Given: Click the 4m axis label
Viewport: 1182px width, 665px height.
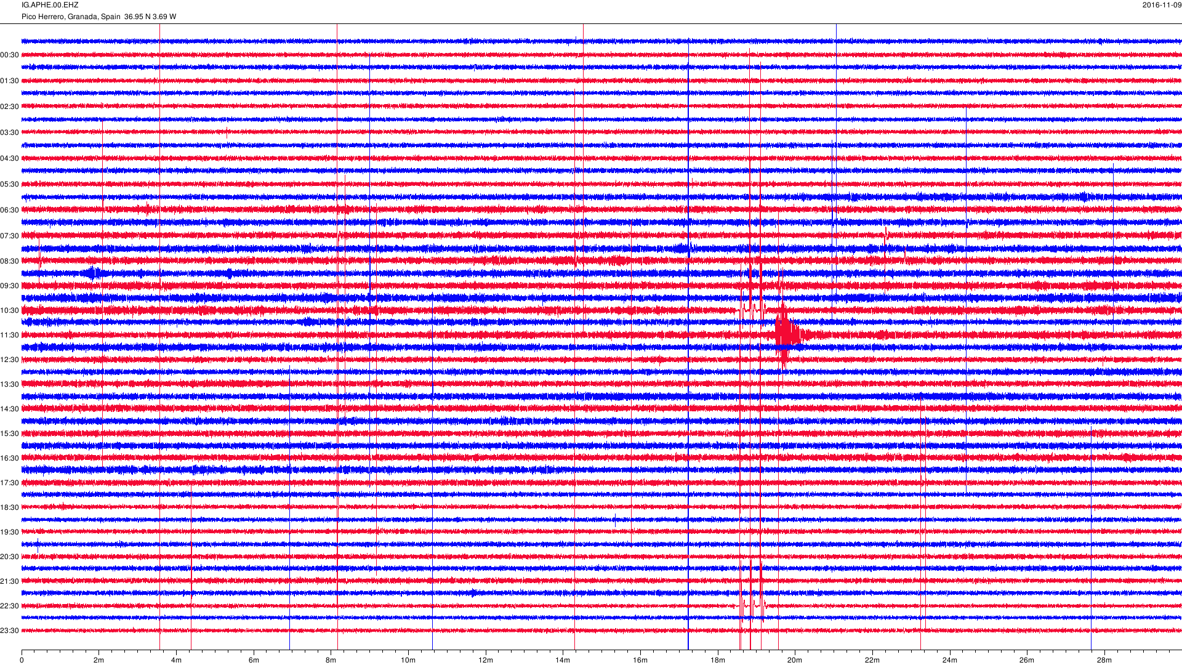Looking at the screenshot, I should [176, 660].
